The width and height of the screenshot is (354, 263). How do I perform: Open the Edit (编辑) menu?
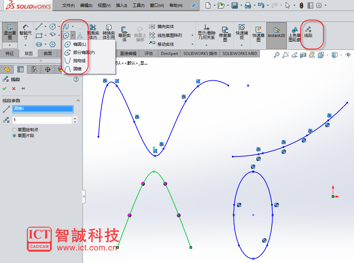tap(86, 5)
